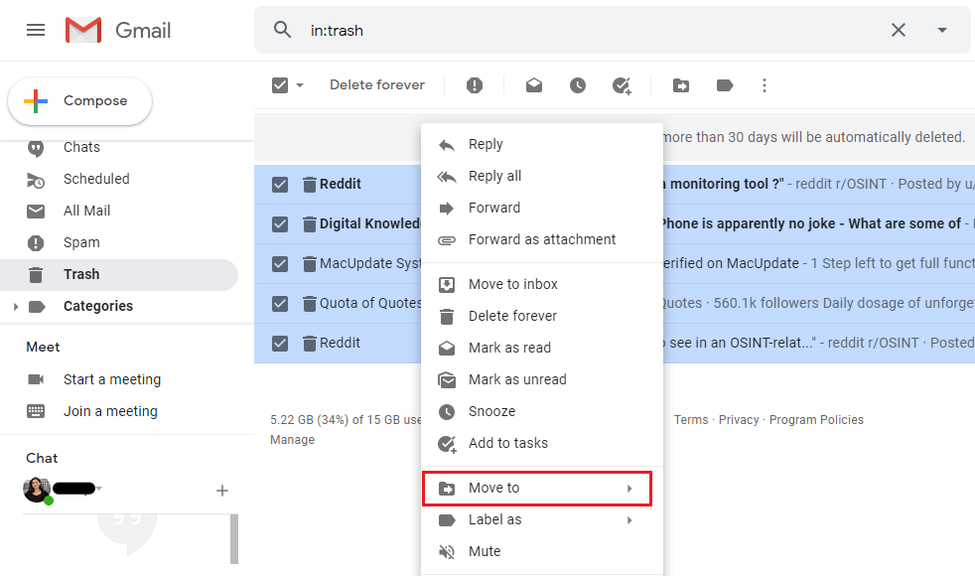
Task: Open the Terms link
Action: [x=691, y=420]
